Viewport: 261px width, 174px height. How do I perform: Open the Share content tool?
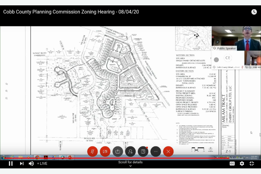(x=118, y=151)
